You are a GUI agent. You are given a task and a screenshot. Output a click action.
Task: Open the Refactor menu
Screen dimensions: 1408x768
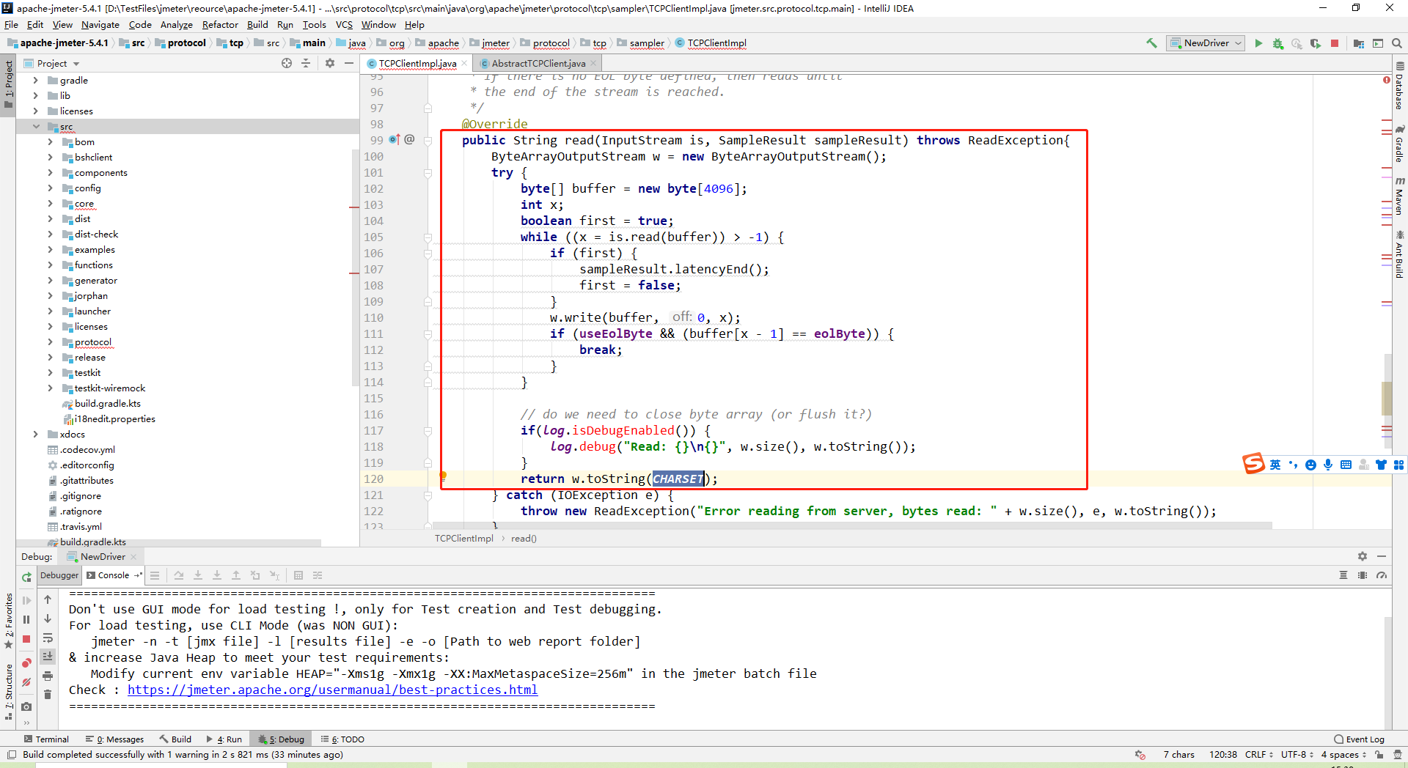tap(220, 25)
